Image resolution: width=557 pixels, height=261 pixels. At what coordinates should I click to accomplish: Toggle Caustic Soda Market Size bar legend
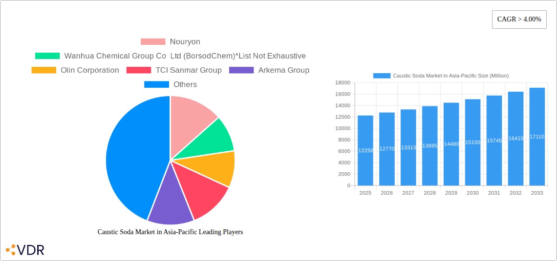(x=440, y=76)
